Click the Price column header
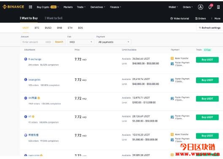 (x=77, y=50)
